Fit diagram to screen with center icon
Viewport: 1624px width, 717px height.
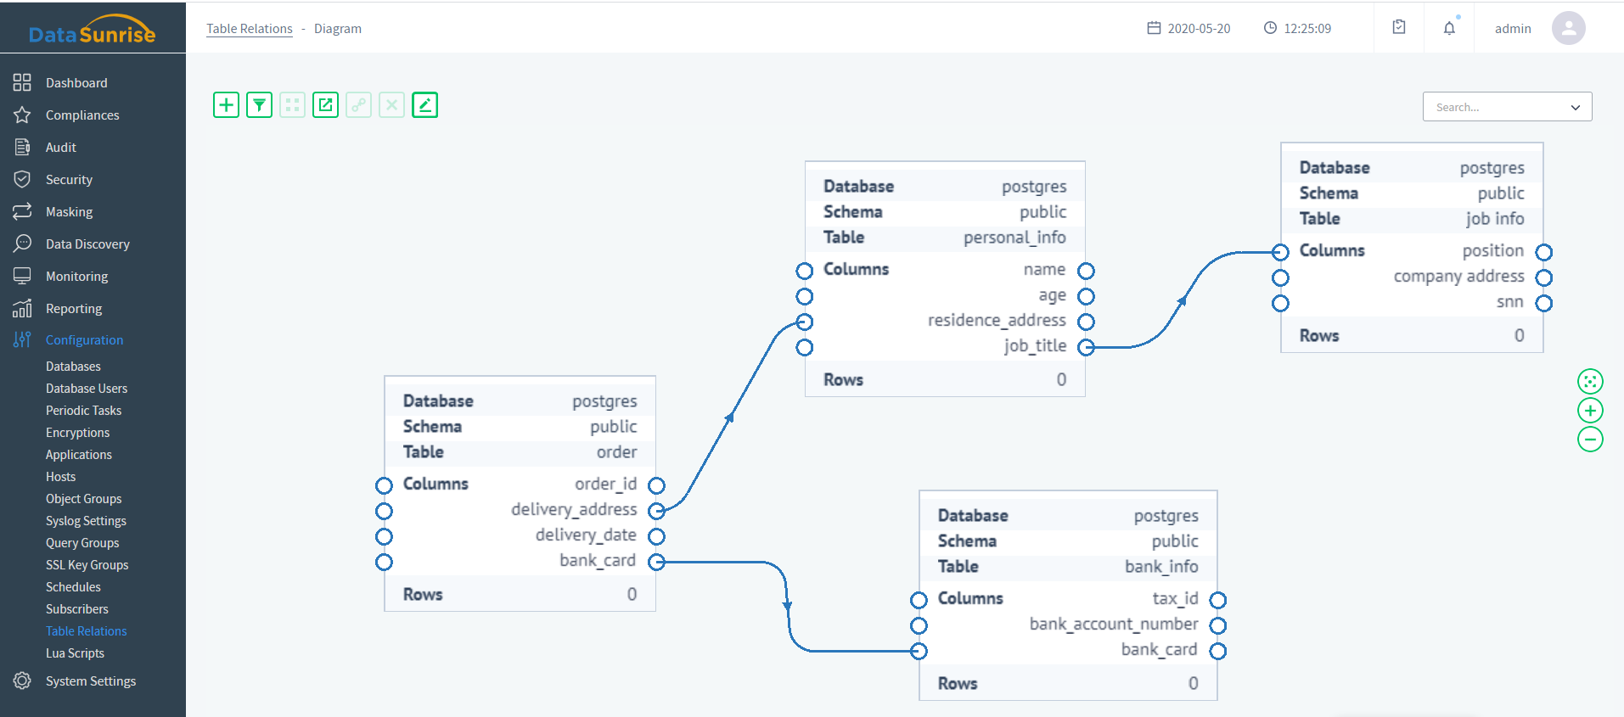[1590, 382]
